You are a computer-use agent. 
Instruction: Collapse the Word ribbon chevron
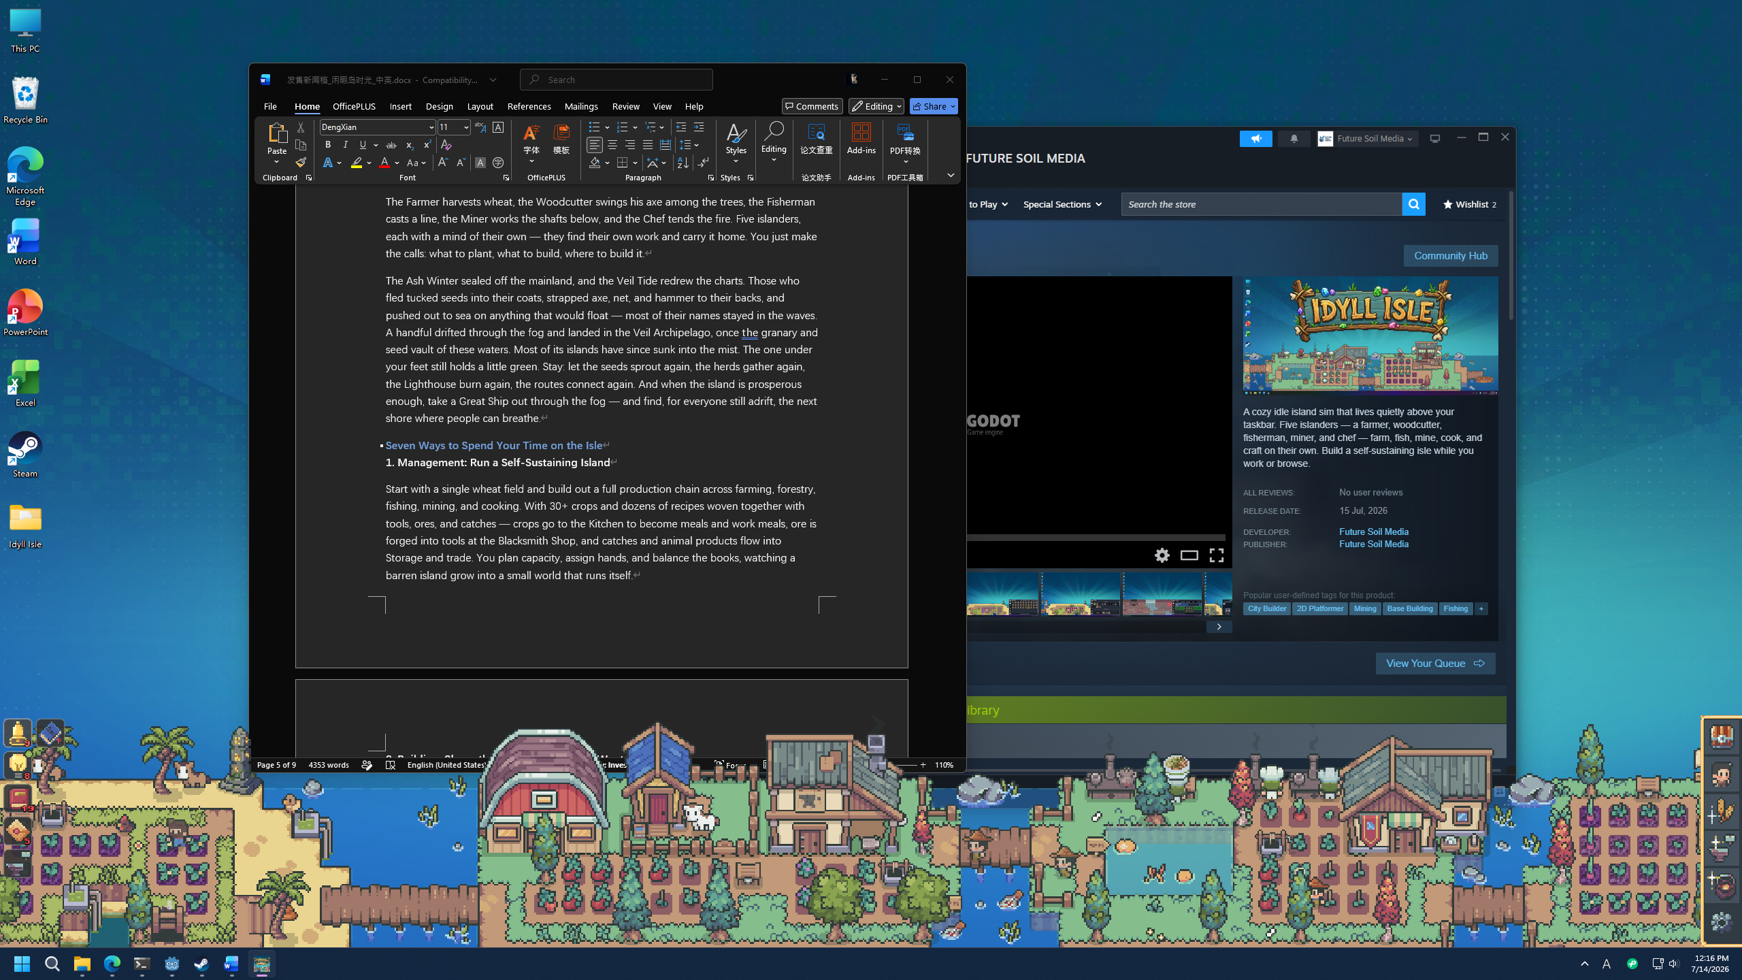951,176
